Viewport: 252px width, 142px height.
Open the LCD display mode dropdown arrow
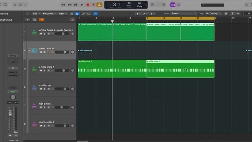(x=146, y=5)
